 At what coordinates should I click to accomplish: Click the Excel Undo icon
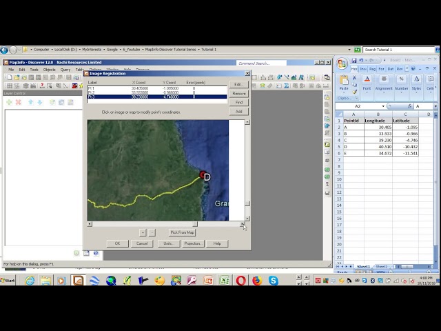361,60
